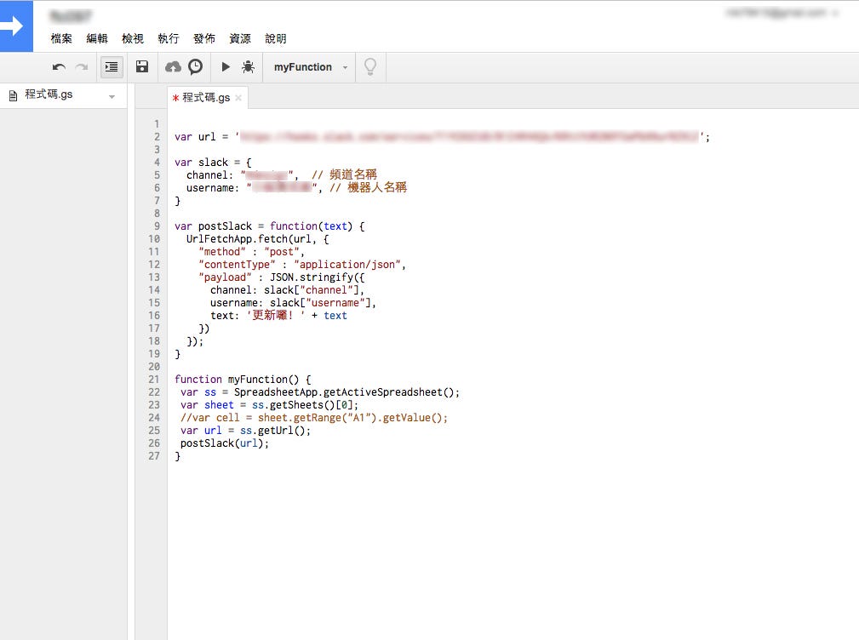859x640 pixels.
Task: Click the blurred project title
Action: [70, 16]
